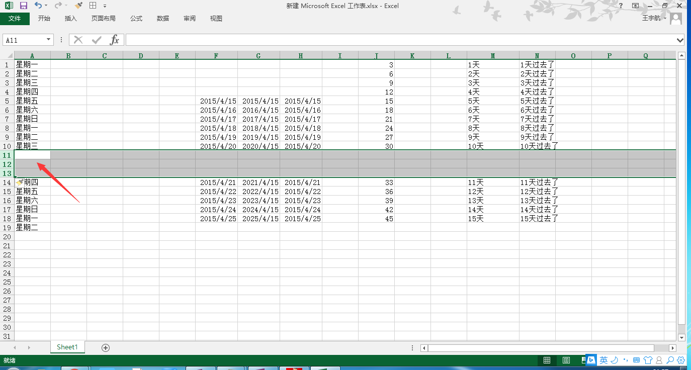Click the Sogou settings gear in taskbar
Image resolution: width=691 pixels, height=370 pixels.
(x=680, y=360)
